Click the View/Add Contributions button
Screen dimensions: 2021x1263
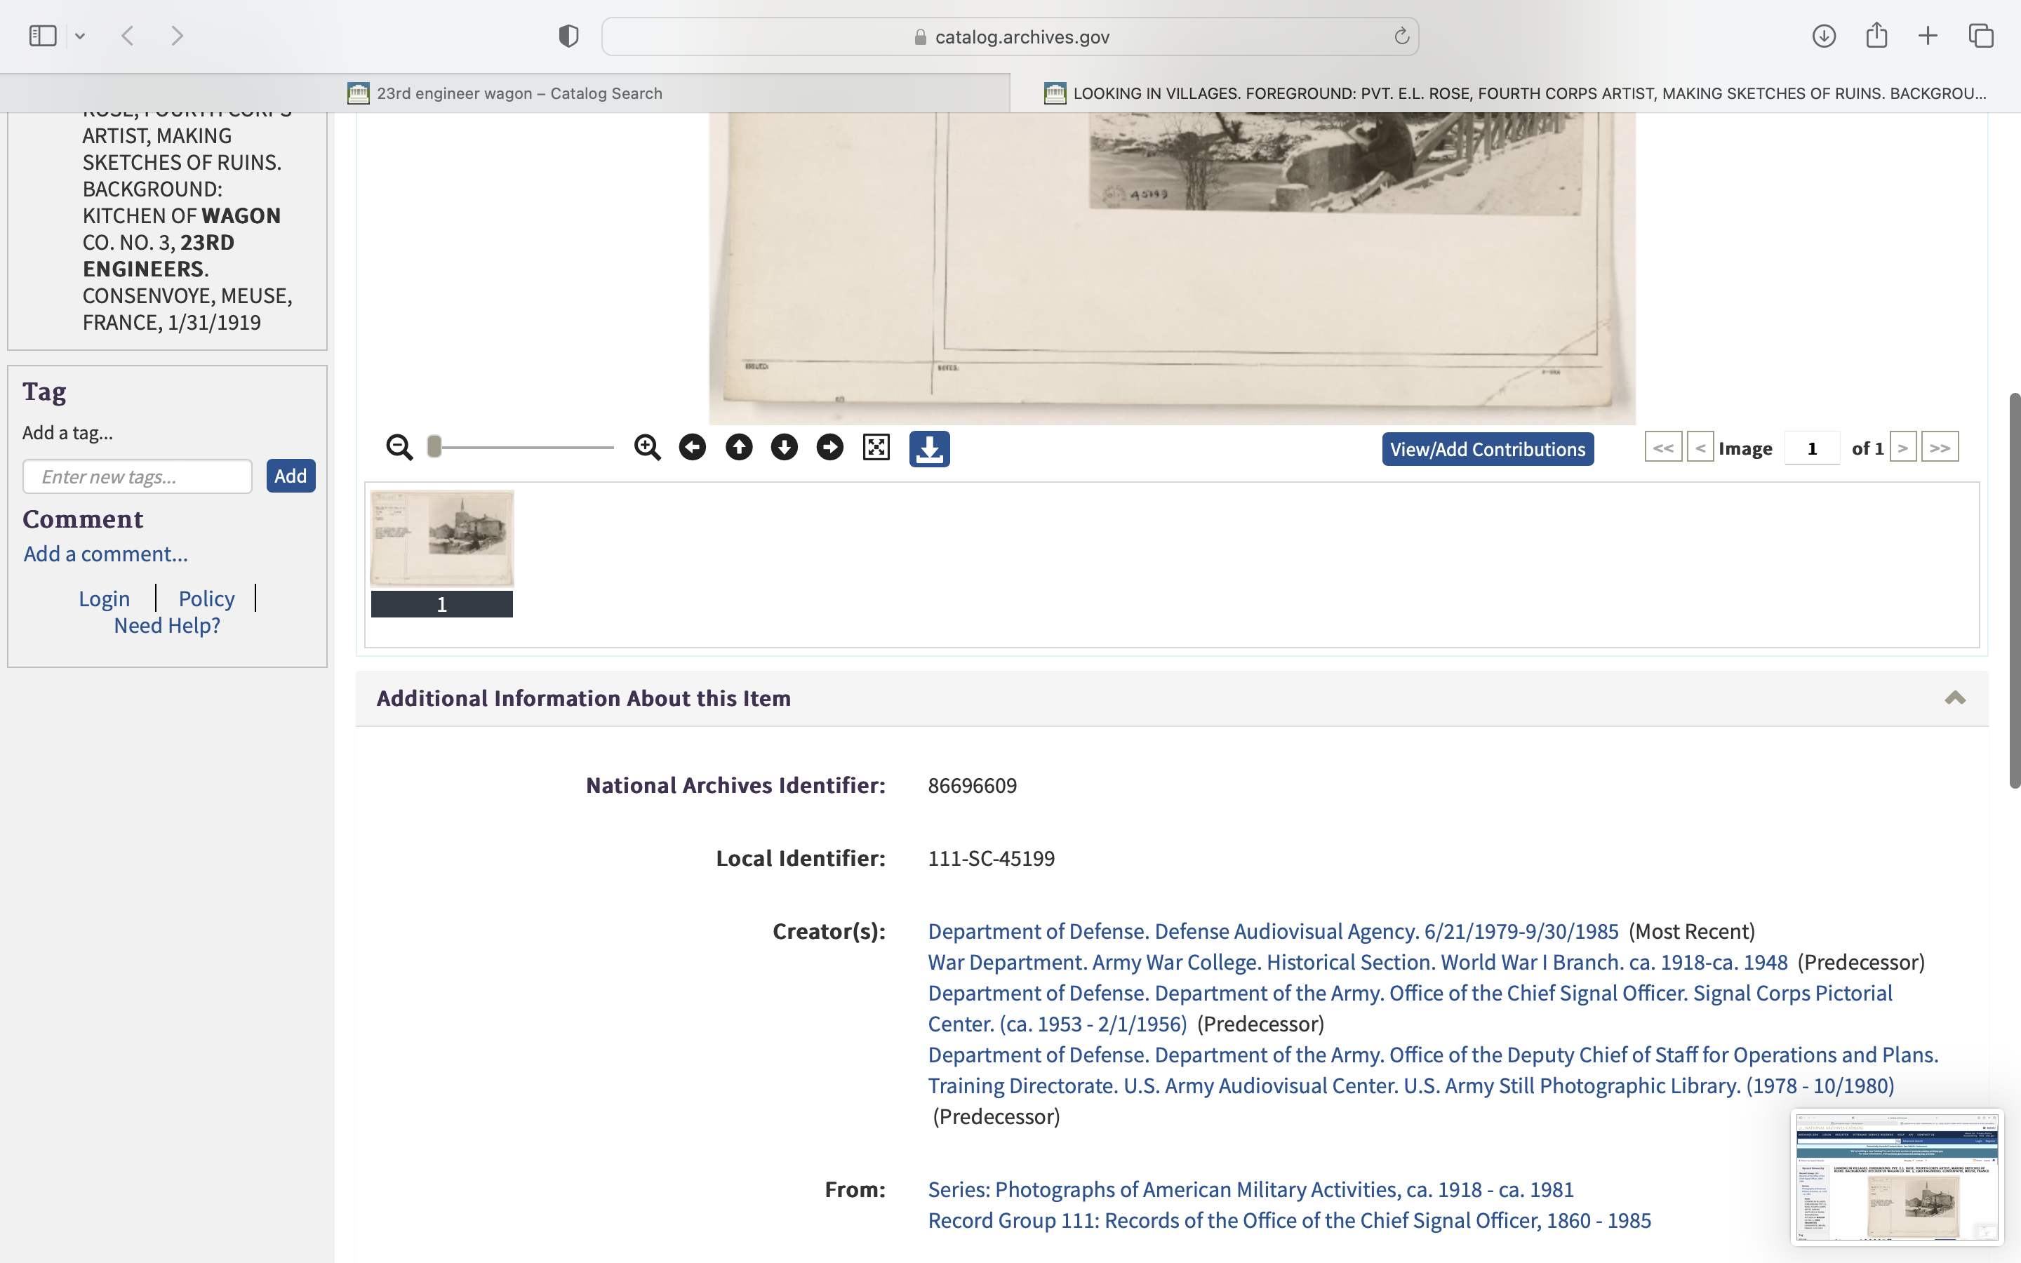[x=1488, y=449]
